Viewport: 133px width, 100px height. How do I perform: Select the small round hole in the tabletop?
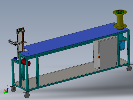29,53
